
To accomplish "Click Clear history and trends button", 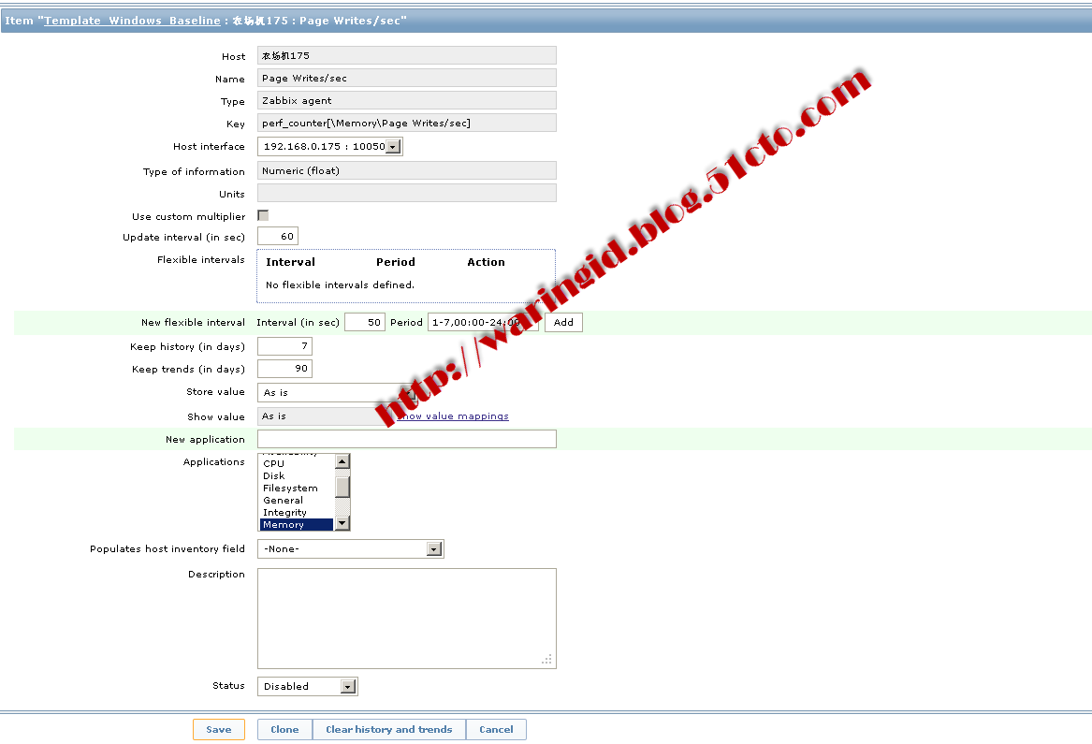I will (388, 729).
